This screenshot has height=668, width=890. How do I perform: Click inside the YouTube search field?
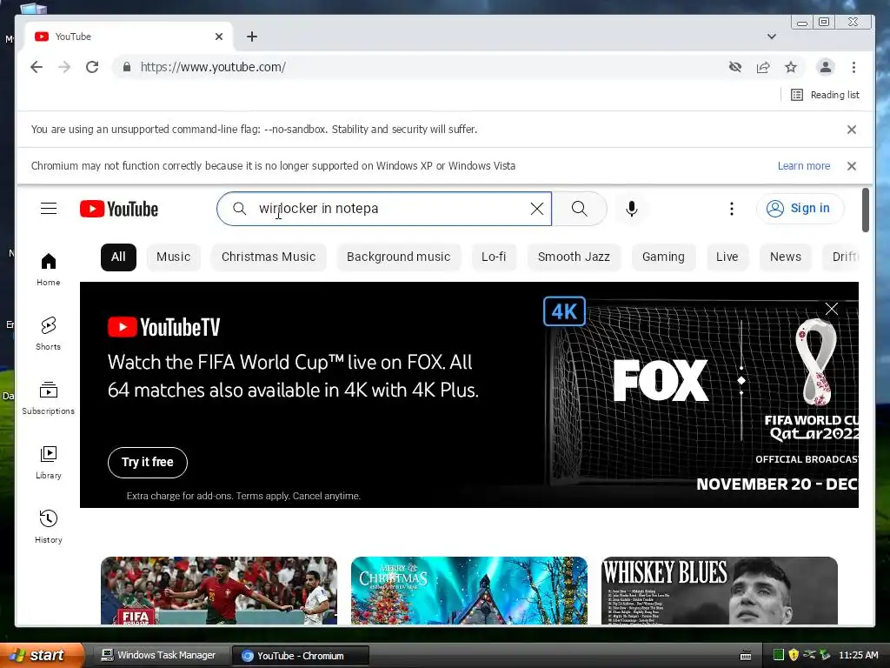(386, 209)
